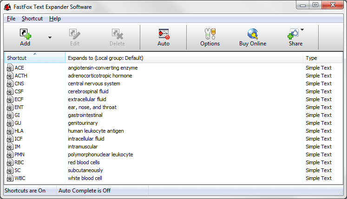Viewport: 347px width, 199px height.
Task: Click the WBC shortcut row icon
Action: tap(10, 178)
